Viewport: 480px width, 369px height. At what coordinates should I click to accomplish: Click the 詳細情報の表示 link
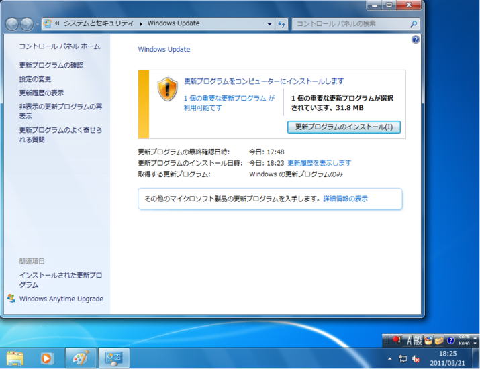pyautogui.click(x=345, y=199)
